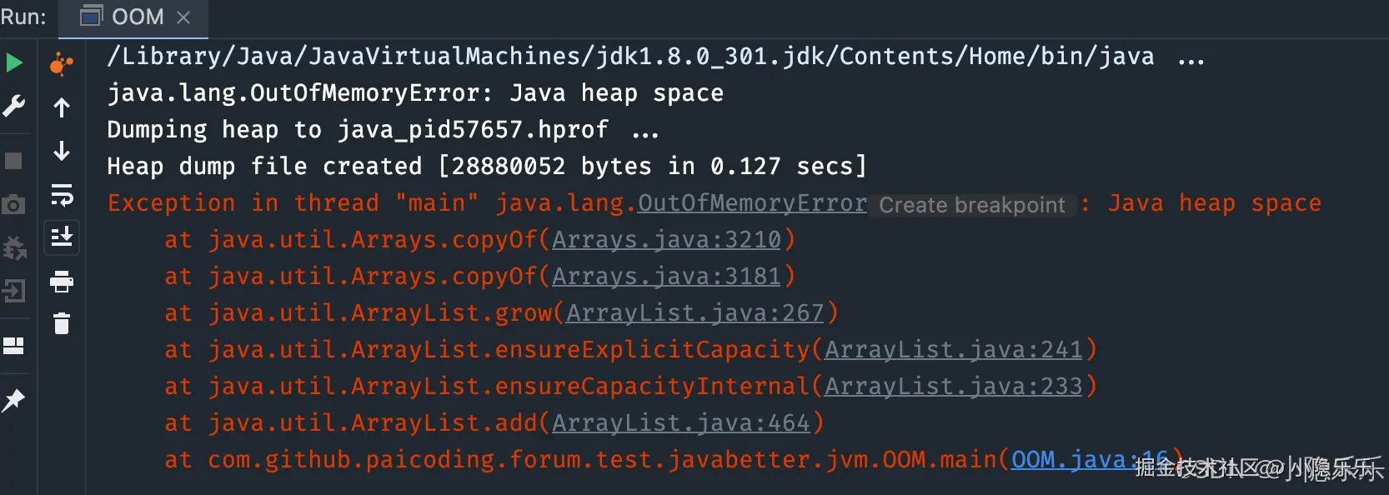The height and width of the screenshot is (495, 1389).
Task: Click the 'Run:' panel label
Action: pos(23,17)
